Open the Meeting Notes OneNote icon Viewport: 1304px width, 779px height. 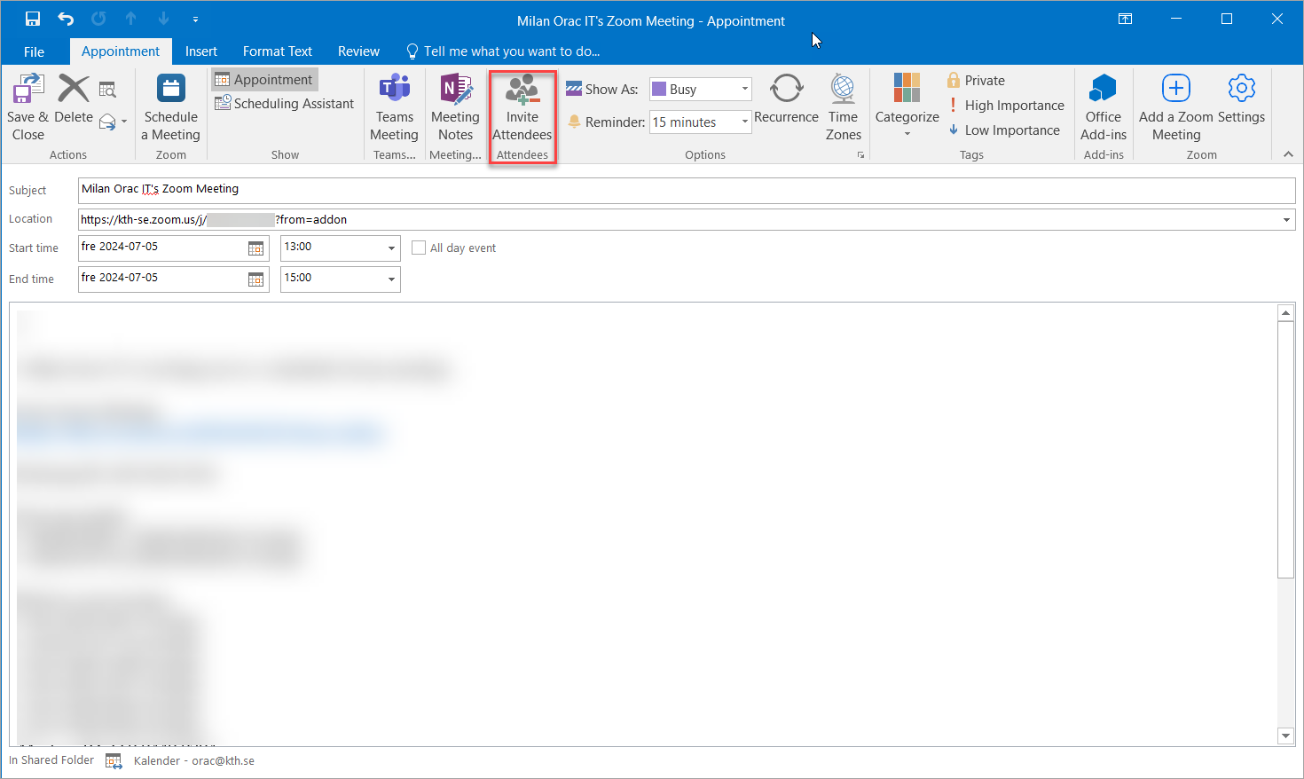pyautogui.click(x=455, y=90)
